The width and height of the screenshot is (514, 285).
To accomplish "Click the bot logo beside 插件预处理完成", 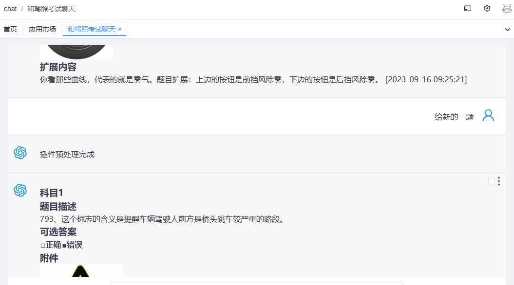I will (x=20, y=153).
